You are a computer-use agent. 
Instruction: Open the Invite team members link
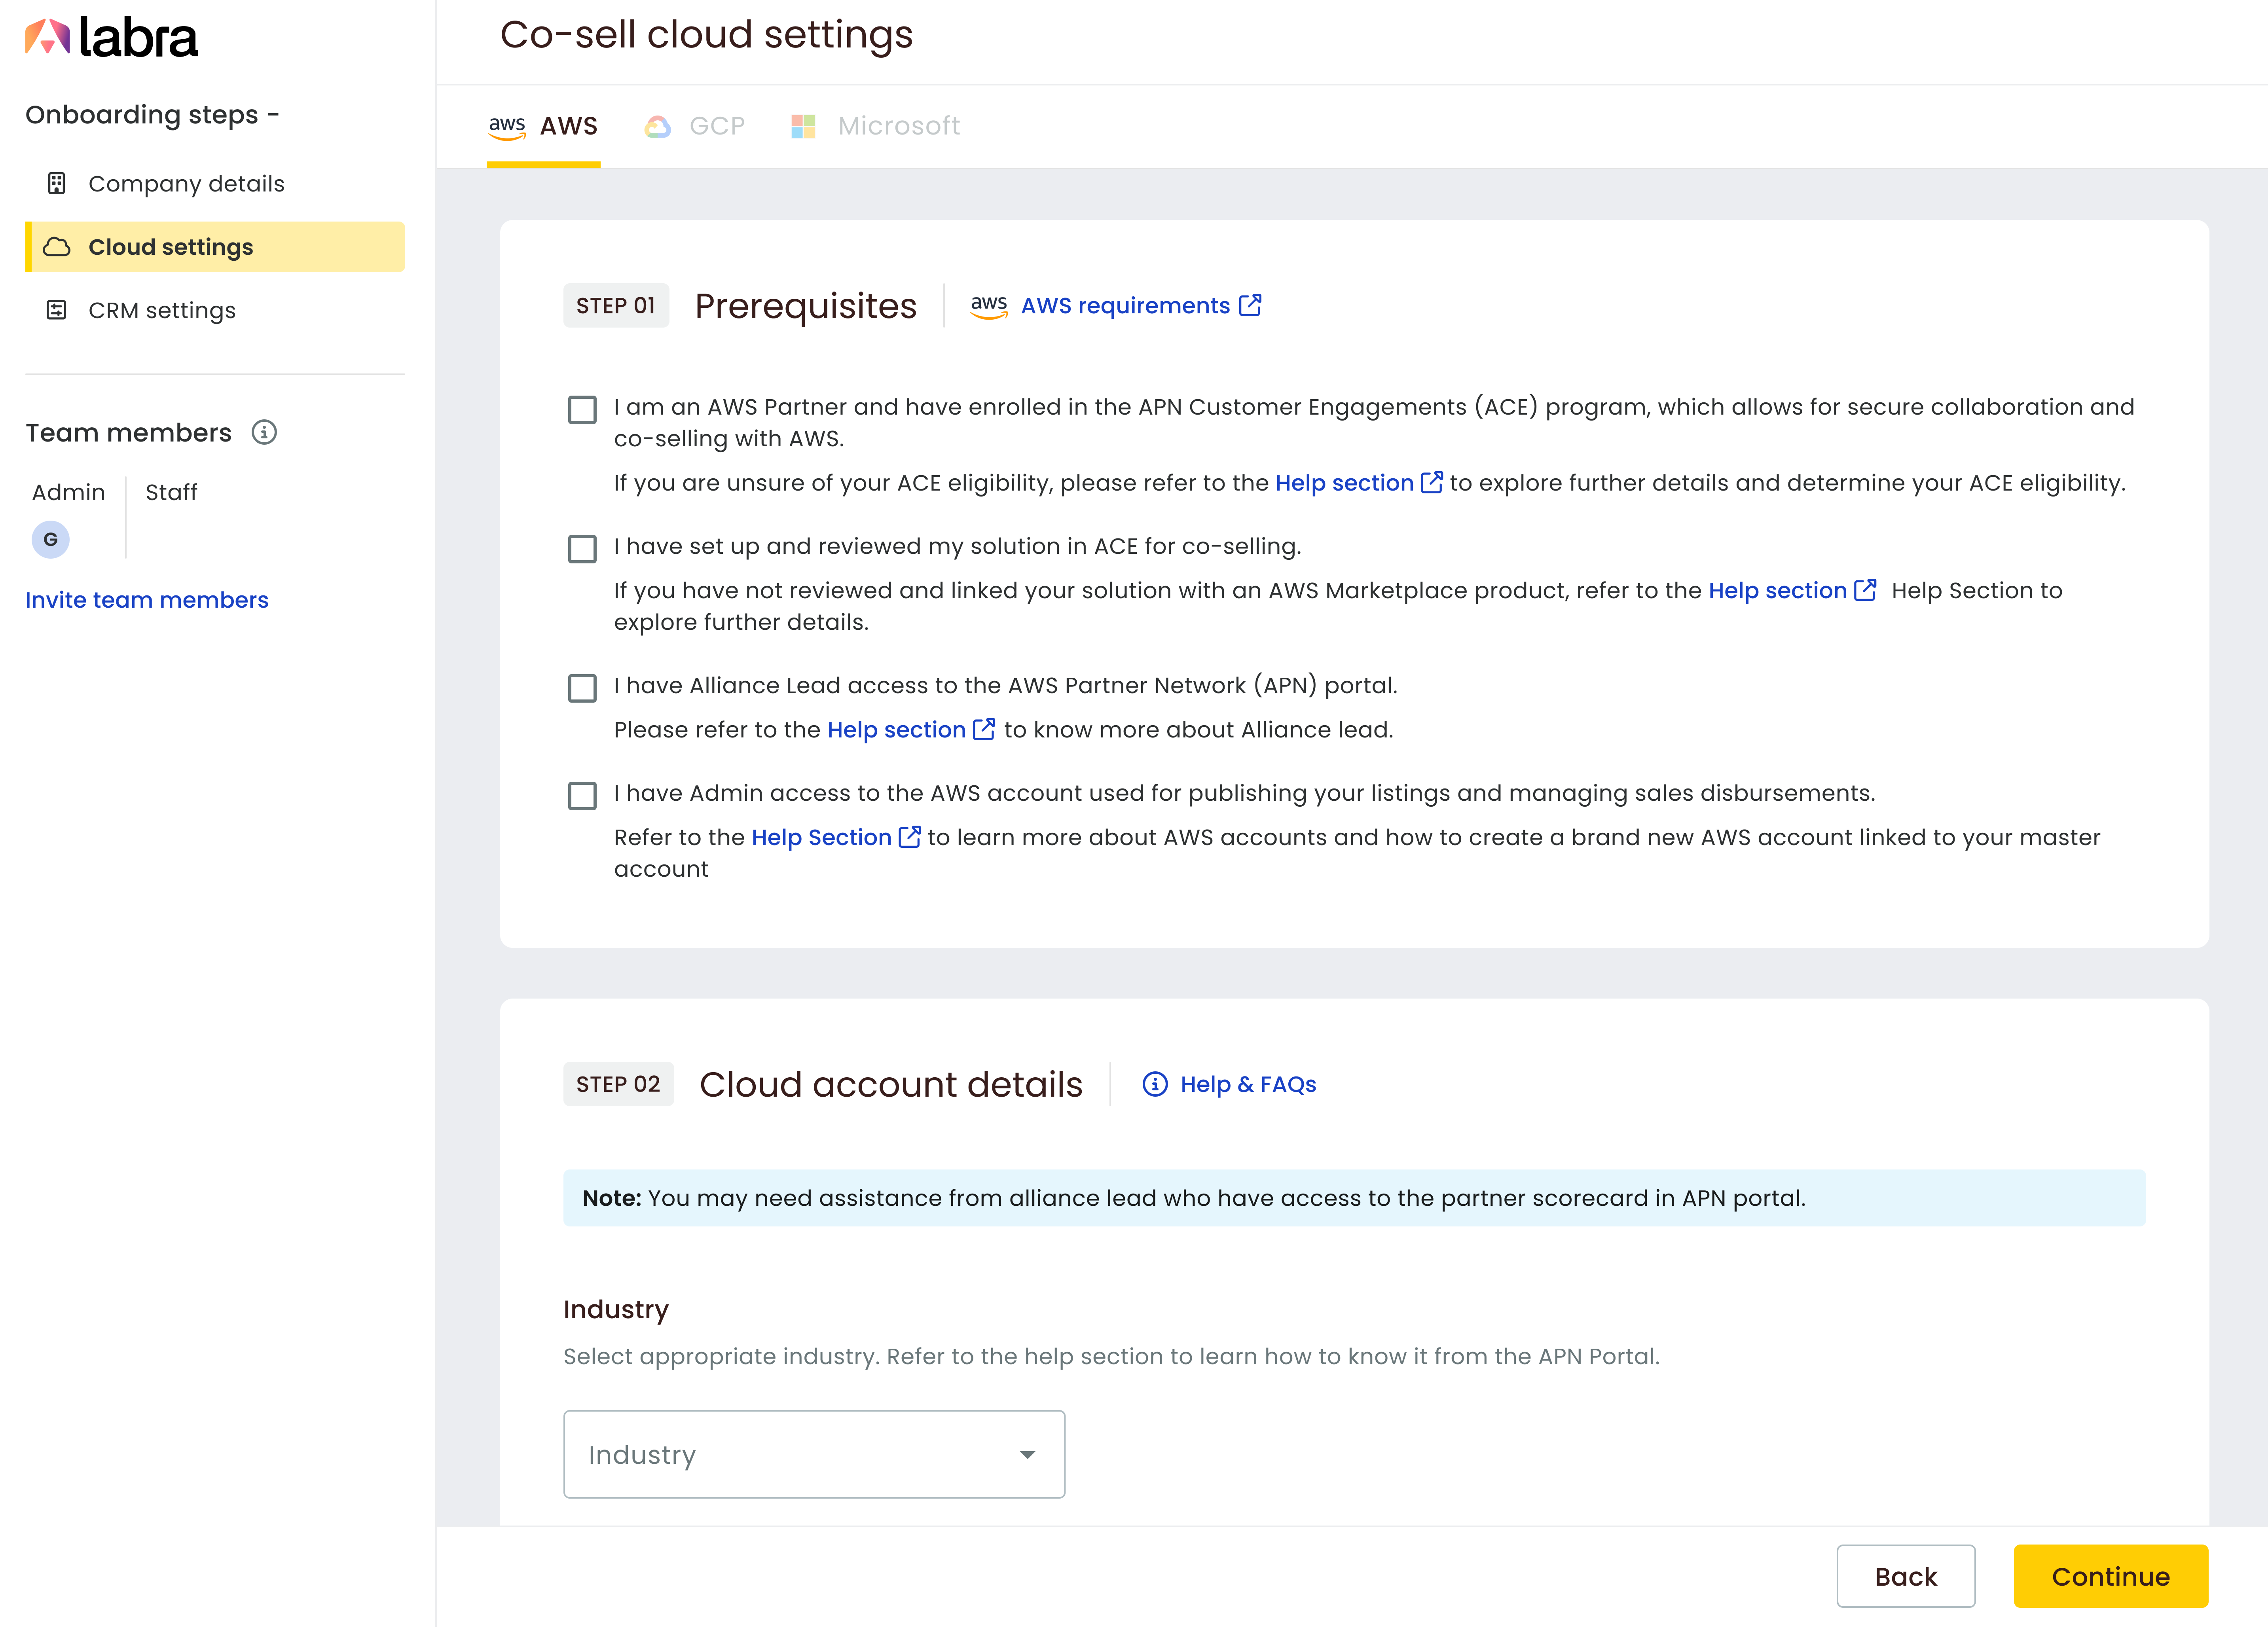pos(147,600)
